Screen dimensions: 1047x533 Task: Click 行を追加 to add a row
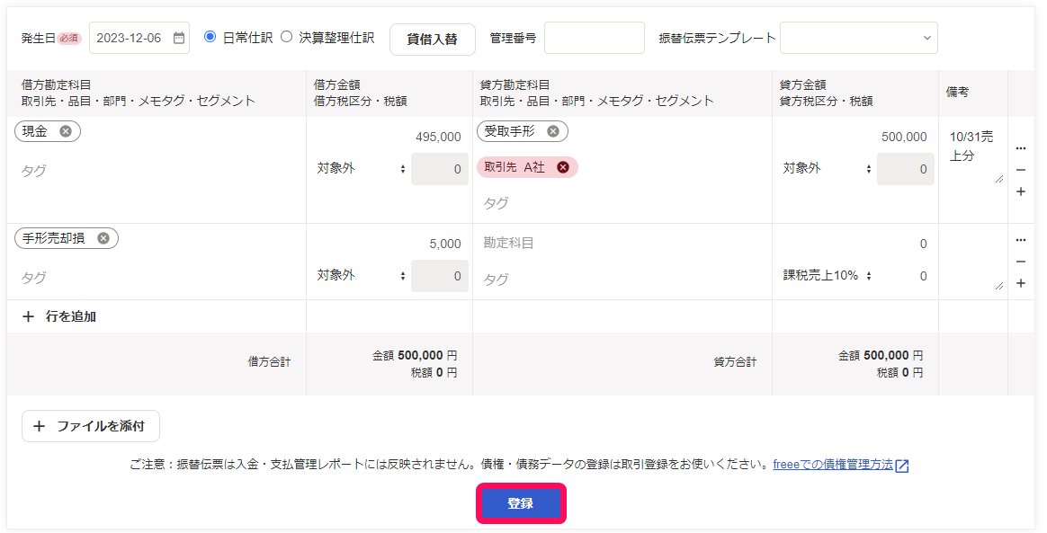[59, 317]
